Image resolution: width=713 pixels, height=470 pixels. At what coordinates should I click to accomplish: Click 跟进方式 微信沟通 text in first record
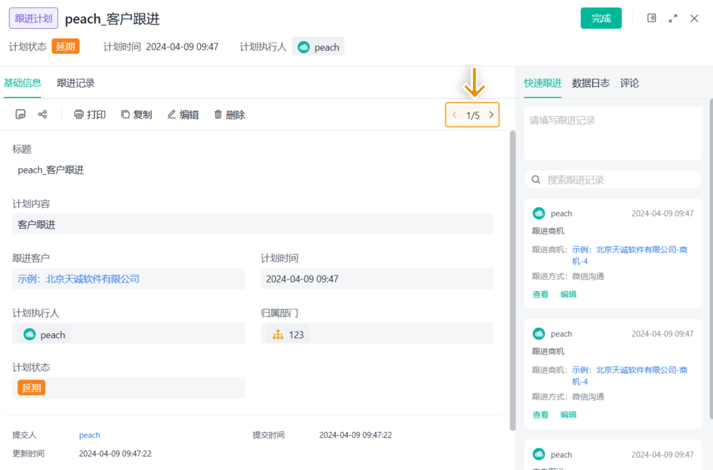[568, 276]
